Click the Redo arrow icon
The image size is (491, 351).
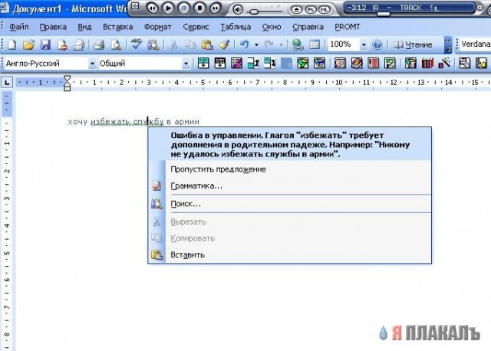click(x=269, y=44)
